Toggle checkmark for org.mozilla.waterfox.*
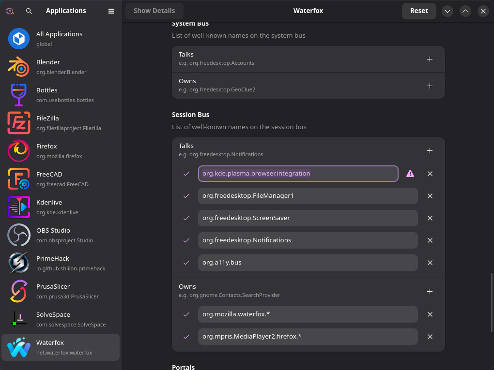 [x=186, y=314]
